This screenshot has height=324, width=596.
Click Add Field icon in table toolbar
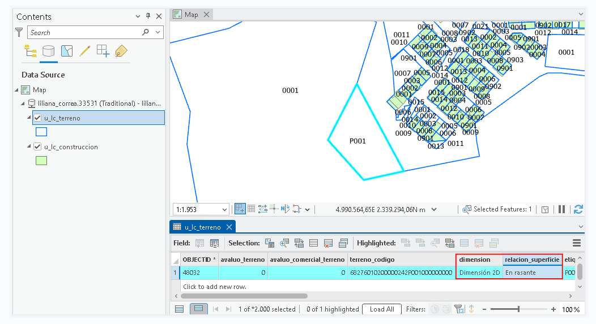[x=199, y=243]
